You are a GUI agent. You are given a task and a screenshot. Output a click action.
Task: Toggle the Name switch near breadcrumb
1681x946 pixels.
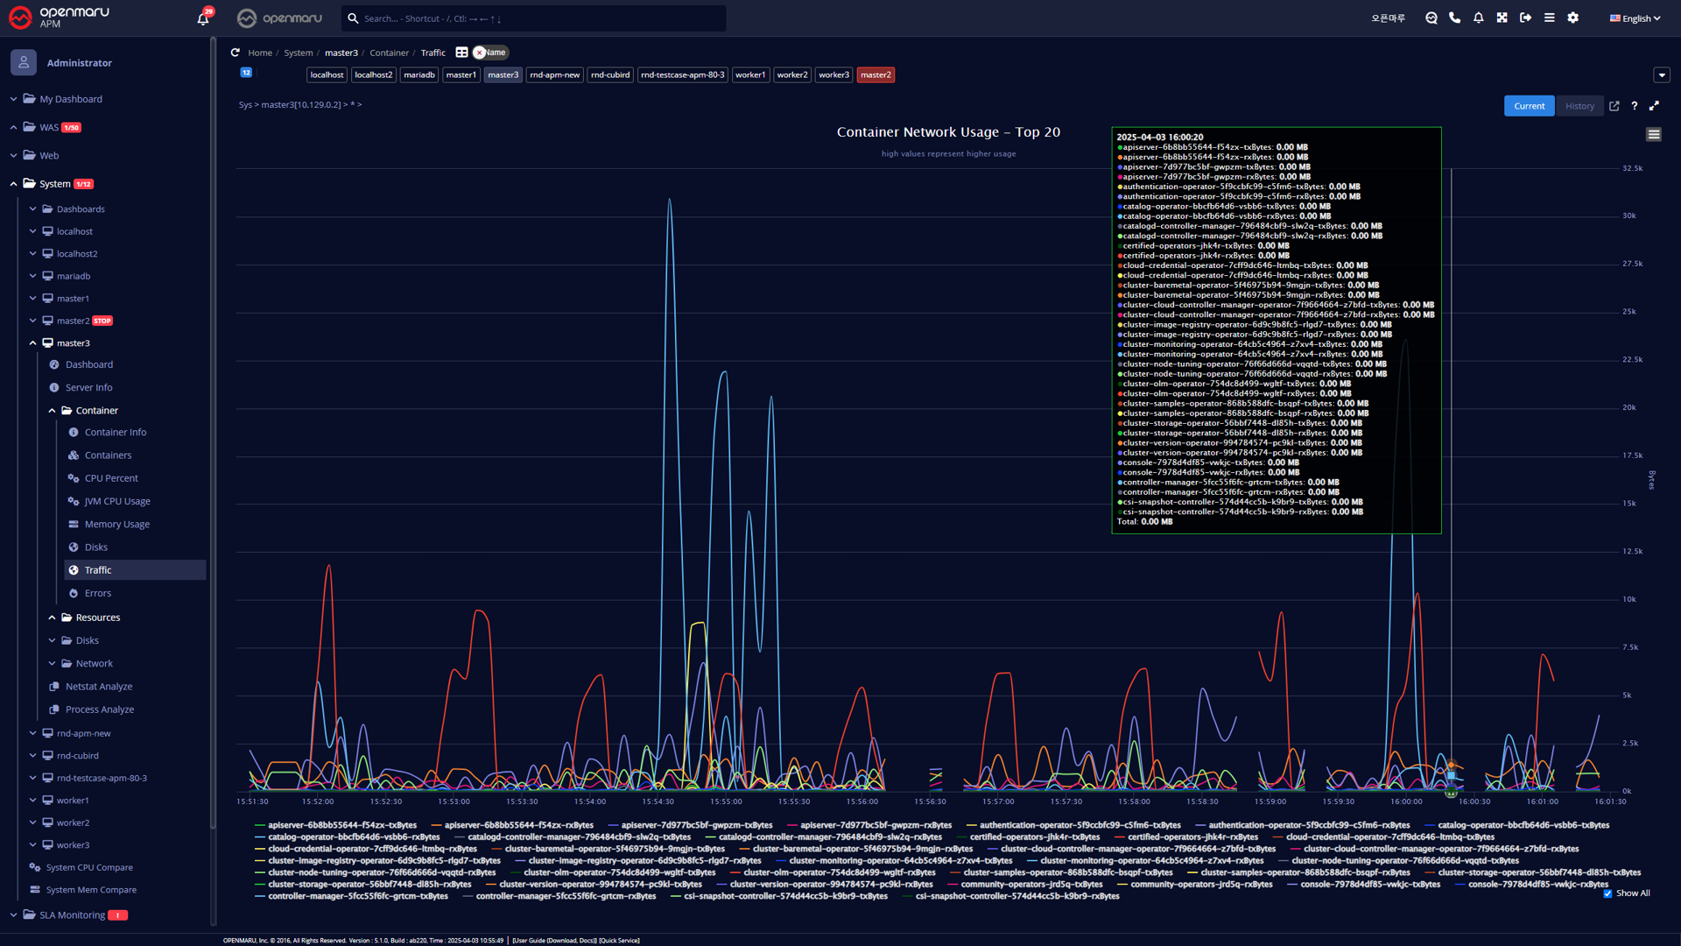click(x=490, y=53)
